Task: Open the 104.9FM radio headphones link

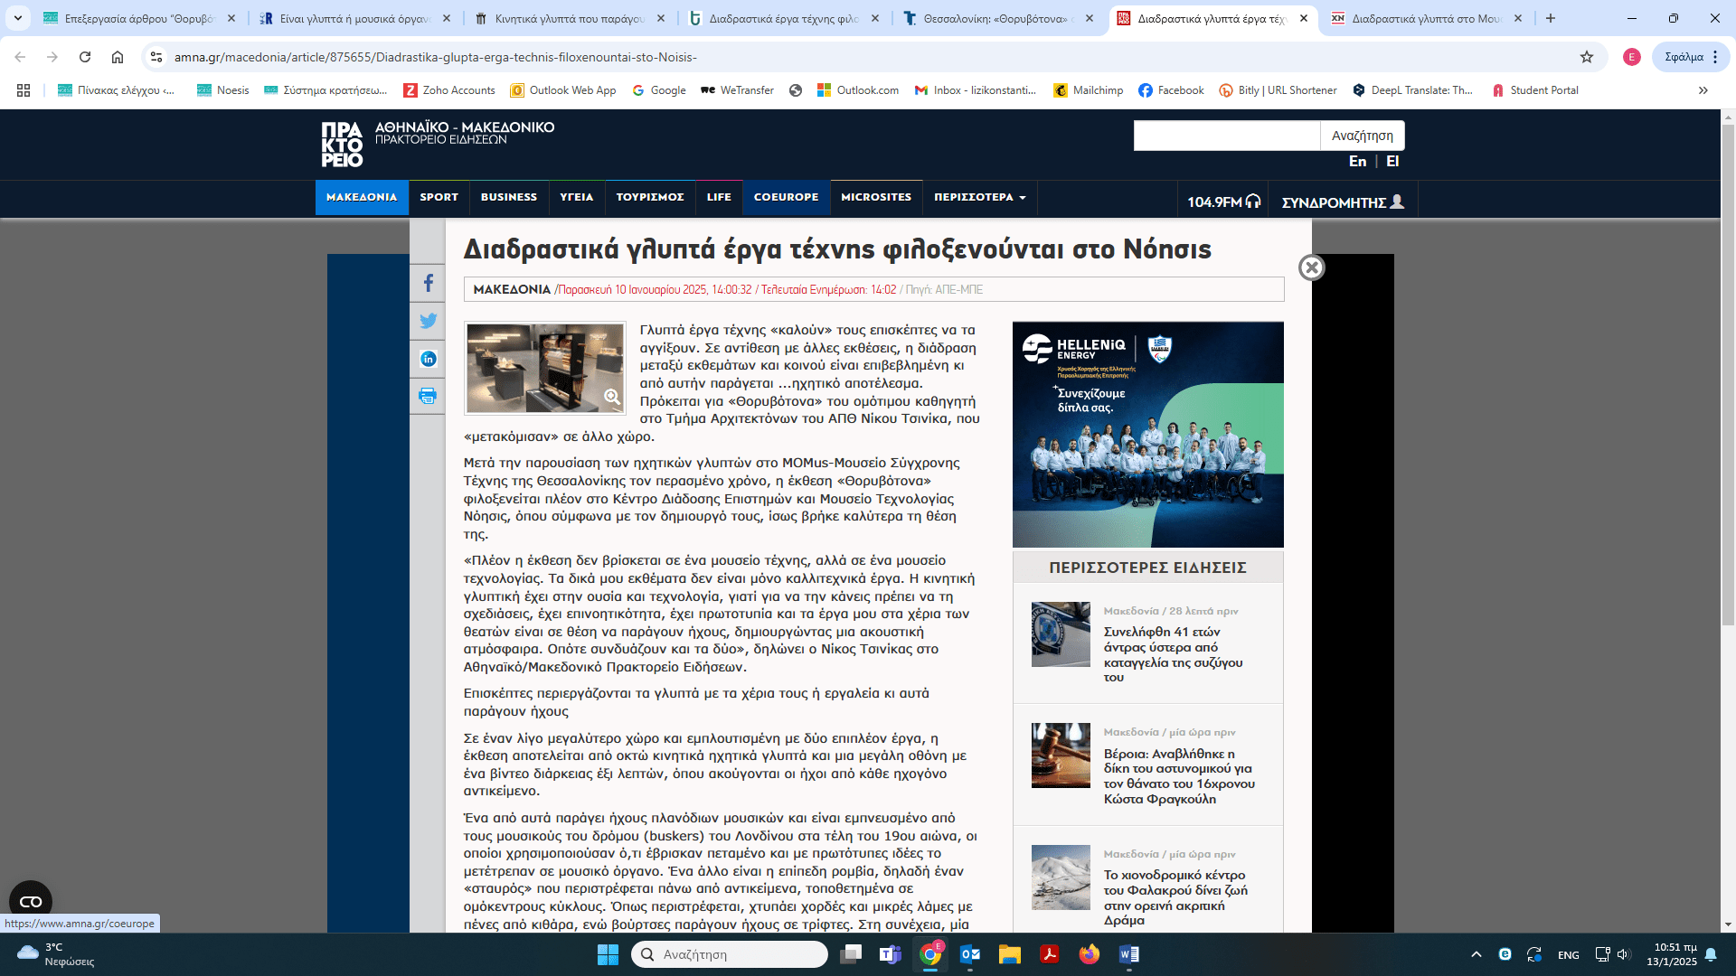Action: 1223,202
